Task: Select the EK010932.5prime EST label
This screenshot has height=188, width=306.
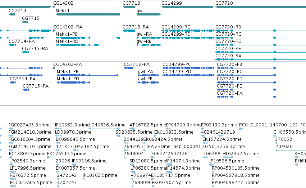Action: pyautogui.click(x=174, y=132)
